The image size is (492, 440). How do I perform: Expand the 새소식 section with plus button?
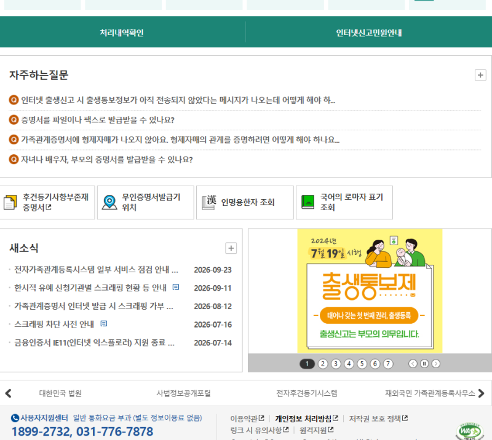pyautogui.click(x=231, y=248)
